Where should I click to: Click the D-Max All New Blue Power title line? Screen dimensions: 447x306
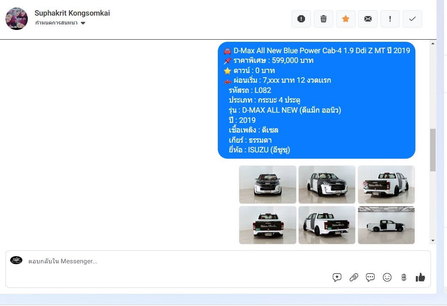click(x=317, y=51)
